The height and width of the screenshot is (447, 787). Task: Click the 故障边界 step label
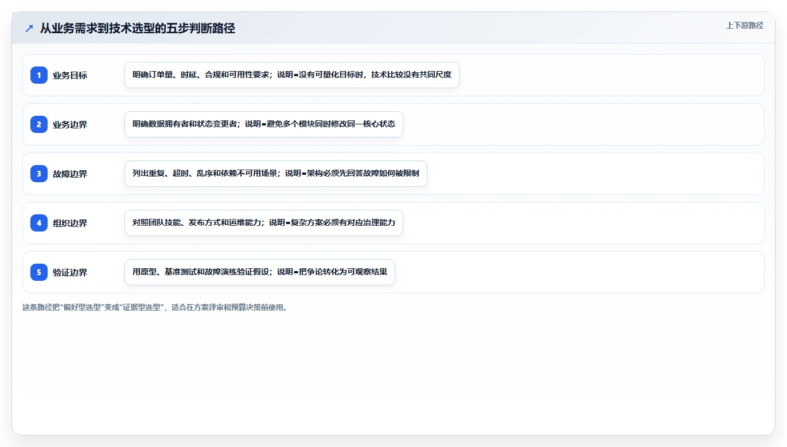click(70, 174)
